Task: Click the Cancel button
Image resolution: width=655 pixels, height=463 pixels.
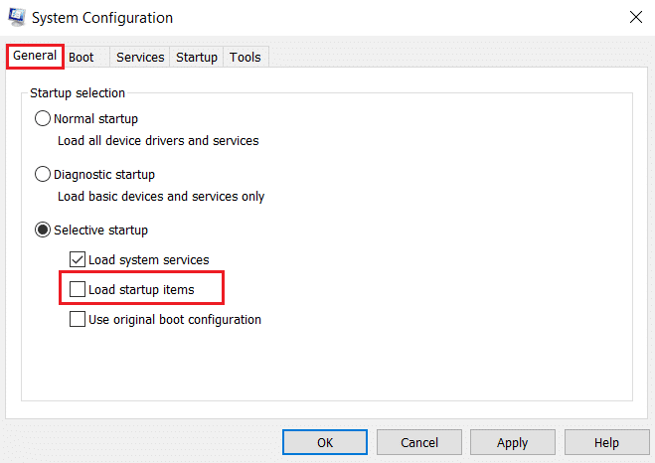Action: click(x=419, y=442)
